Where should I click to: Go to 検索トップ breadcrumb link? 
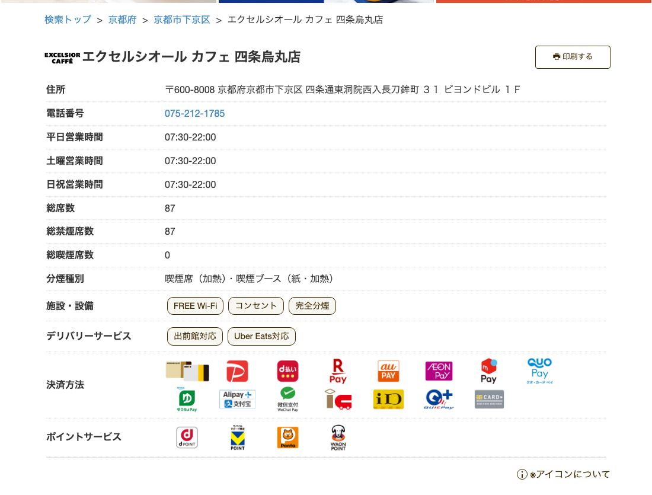tap(68, 20)
